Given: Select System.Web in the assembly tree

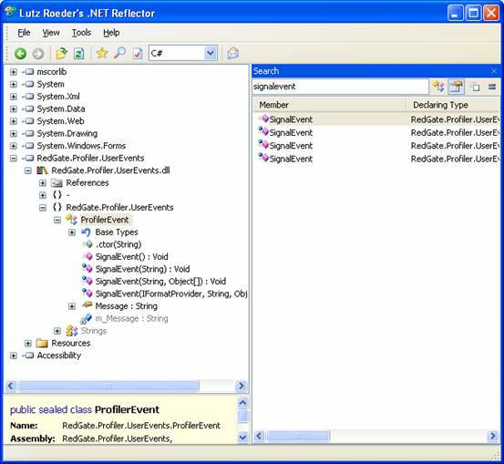Looking at the screenshot, I should (x=60, y=121).
